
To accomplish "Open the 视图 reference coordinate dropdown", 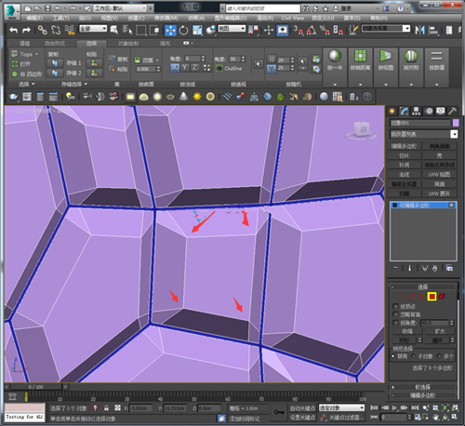I will tap(232, 29).
